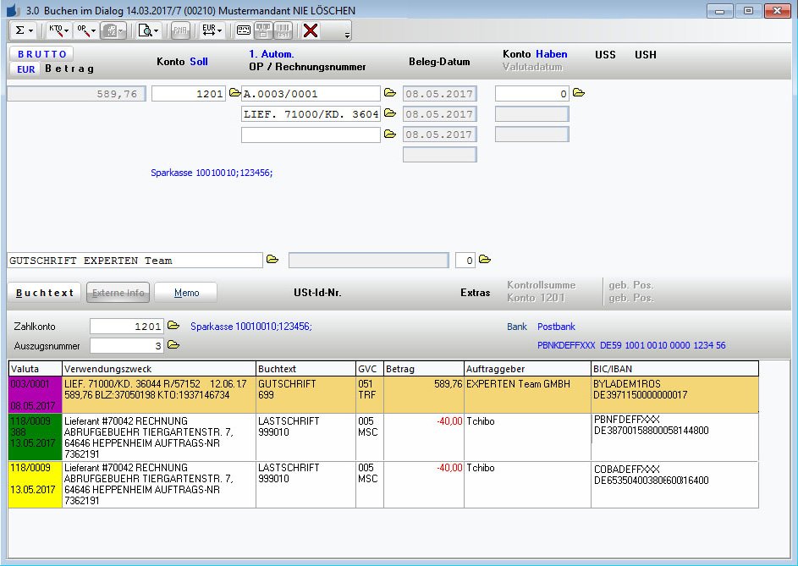The width and height of the screenshot is (798, 566).
Task: Click IBAN cell starting PBNFDEFFXXX
Action: pyautogui.click(x=674, y=437)
